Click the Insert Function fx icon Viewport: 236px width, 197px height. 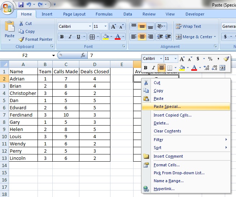[83, 55]
